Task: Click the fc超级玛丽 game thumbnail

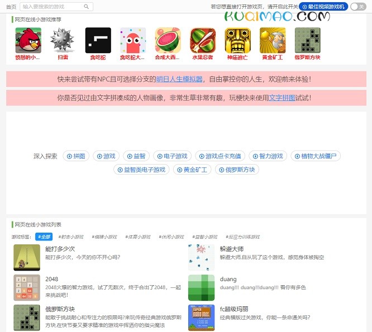Action: [202, 318]
